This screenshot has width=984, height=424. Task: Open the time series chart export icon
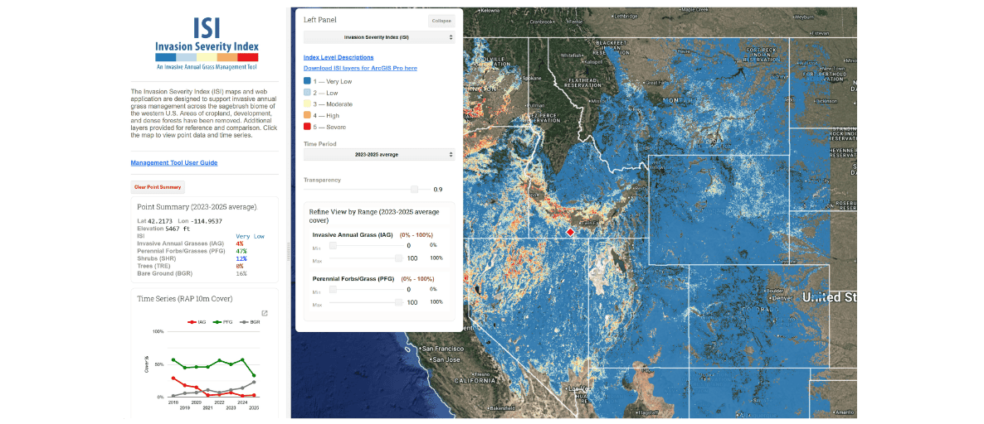(x=265, y=314)
